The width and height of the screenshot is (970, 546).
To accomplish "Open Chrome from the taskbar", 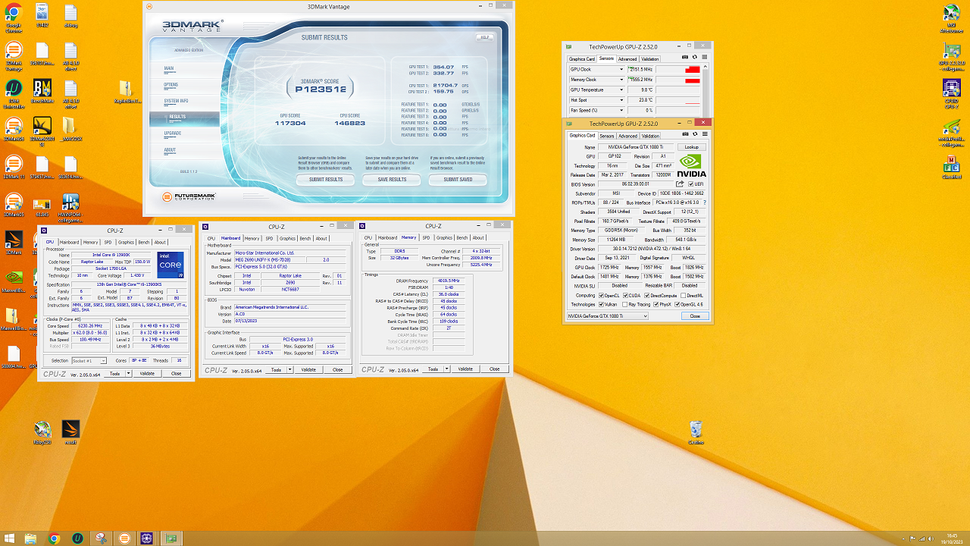I will [54, 538].
